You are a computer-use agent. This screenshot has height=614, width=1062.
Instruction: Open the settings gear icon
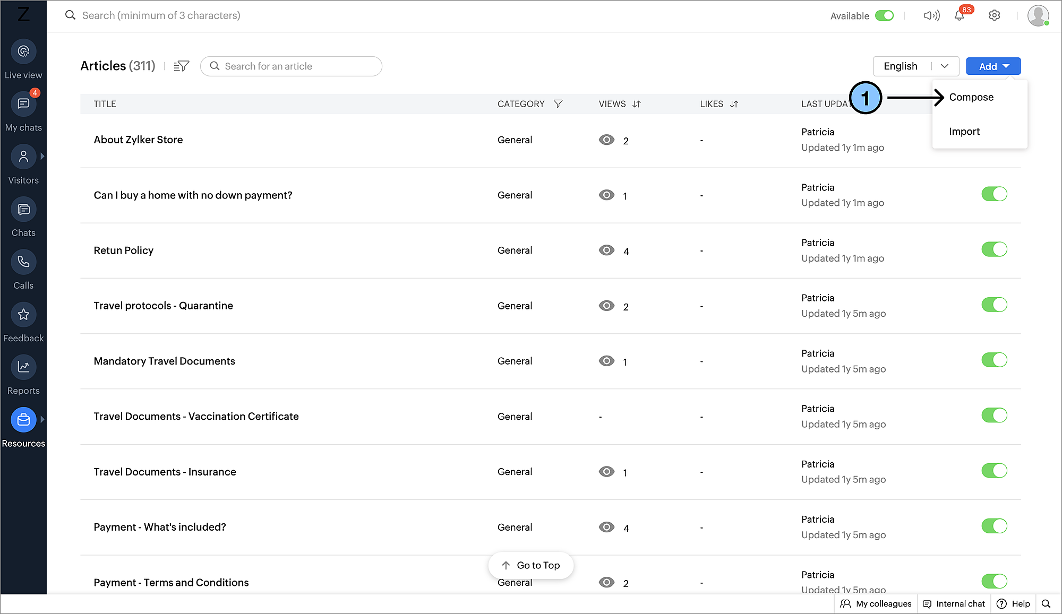coord(994,16)
